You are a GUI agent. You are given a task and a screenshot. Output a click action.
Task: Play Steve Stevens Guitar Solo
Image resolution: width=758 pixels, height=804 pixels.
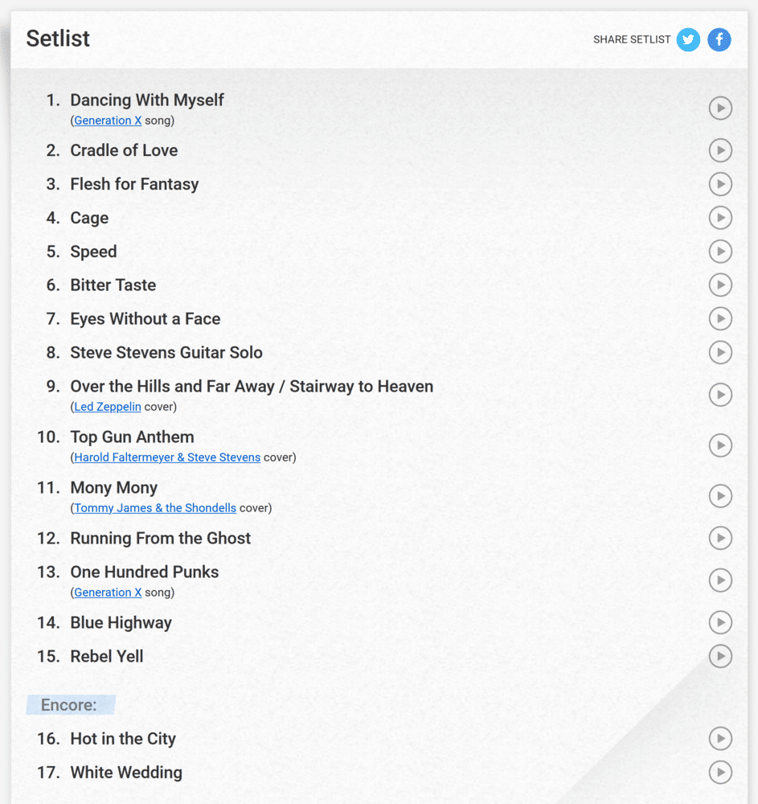720,352
